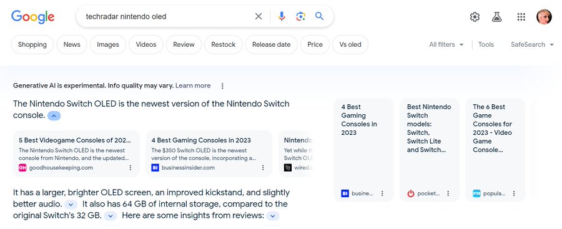Select the Images filter tab
The image size is (562, 229).
click(108, 44)
